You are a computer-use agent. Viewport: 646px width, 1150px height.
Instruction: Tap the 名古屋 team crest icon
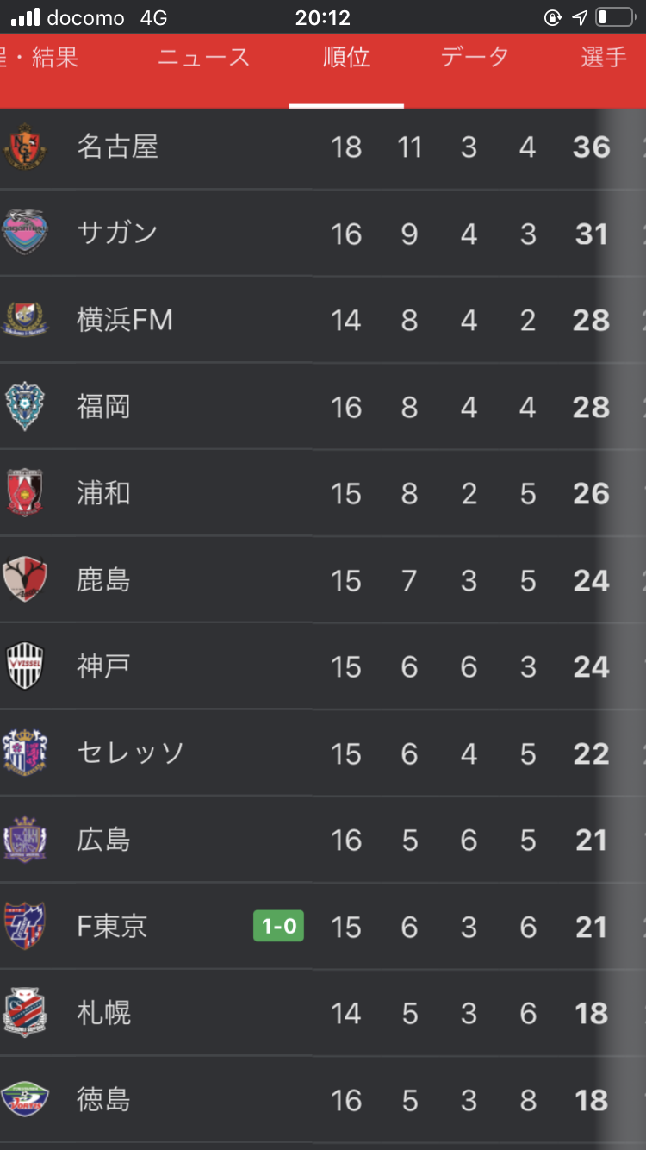[25, 147]
